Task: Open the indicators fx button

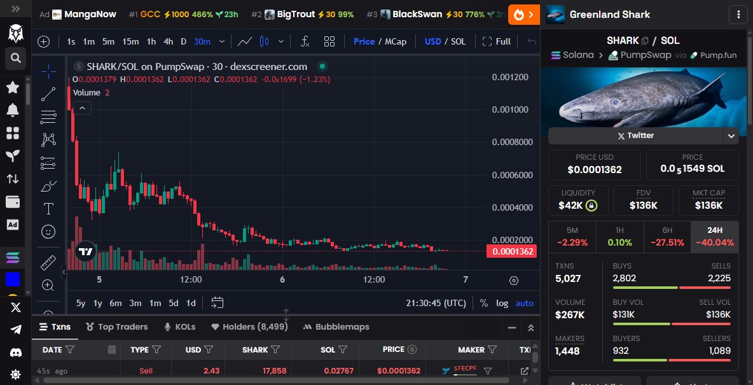Action: click(305, 41)
